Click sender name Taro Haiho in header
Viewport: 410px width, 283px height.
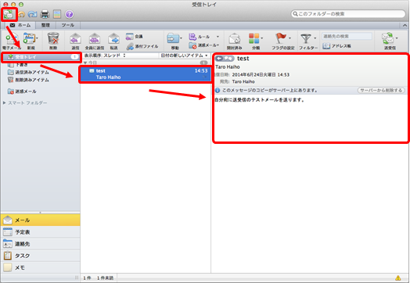coord(228,67)
